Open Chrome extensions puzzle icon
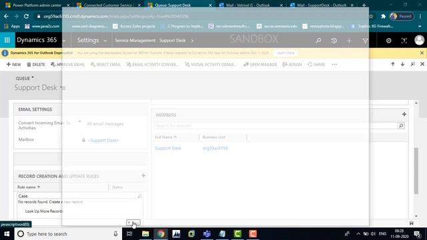Screen dimensions: 427x240 click(384, 16)
